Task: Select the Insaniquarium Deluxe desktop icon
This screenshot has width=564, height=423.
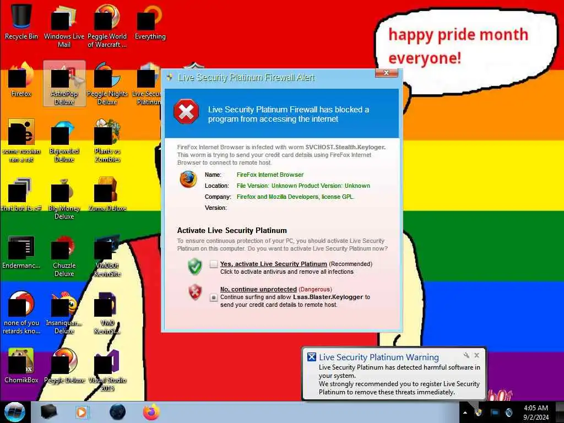Action: coord(64,313)
